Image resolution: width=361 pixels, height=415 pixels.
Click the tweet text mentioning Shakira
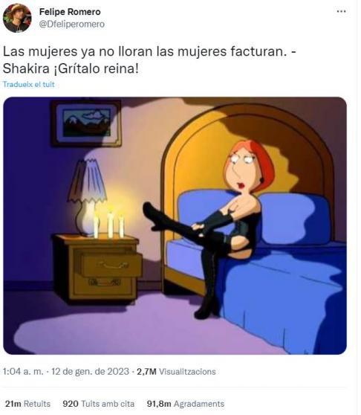pyautogui.click(x=149, y=59)
